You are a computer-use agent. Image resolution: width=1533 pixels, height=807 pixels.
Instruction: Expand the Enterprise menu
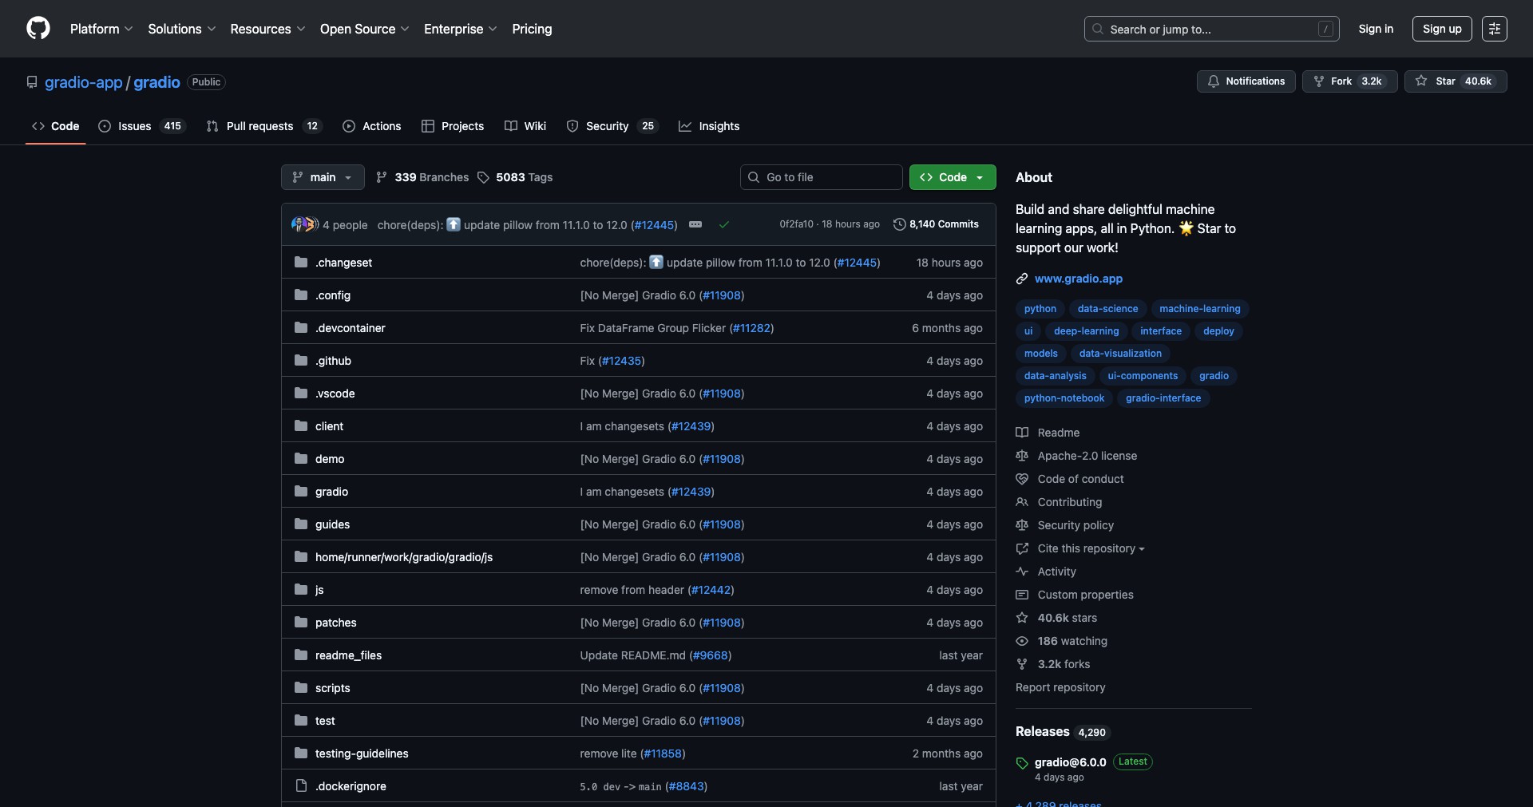tap(460, 29)
